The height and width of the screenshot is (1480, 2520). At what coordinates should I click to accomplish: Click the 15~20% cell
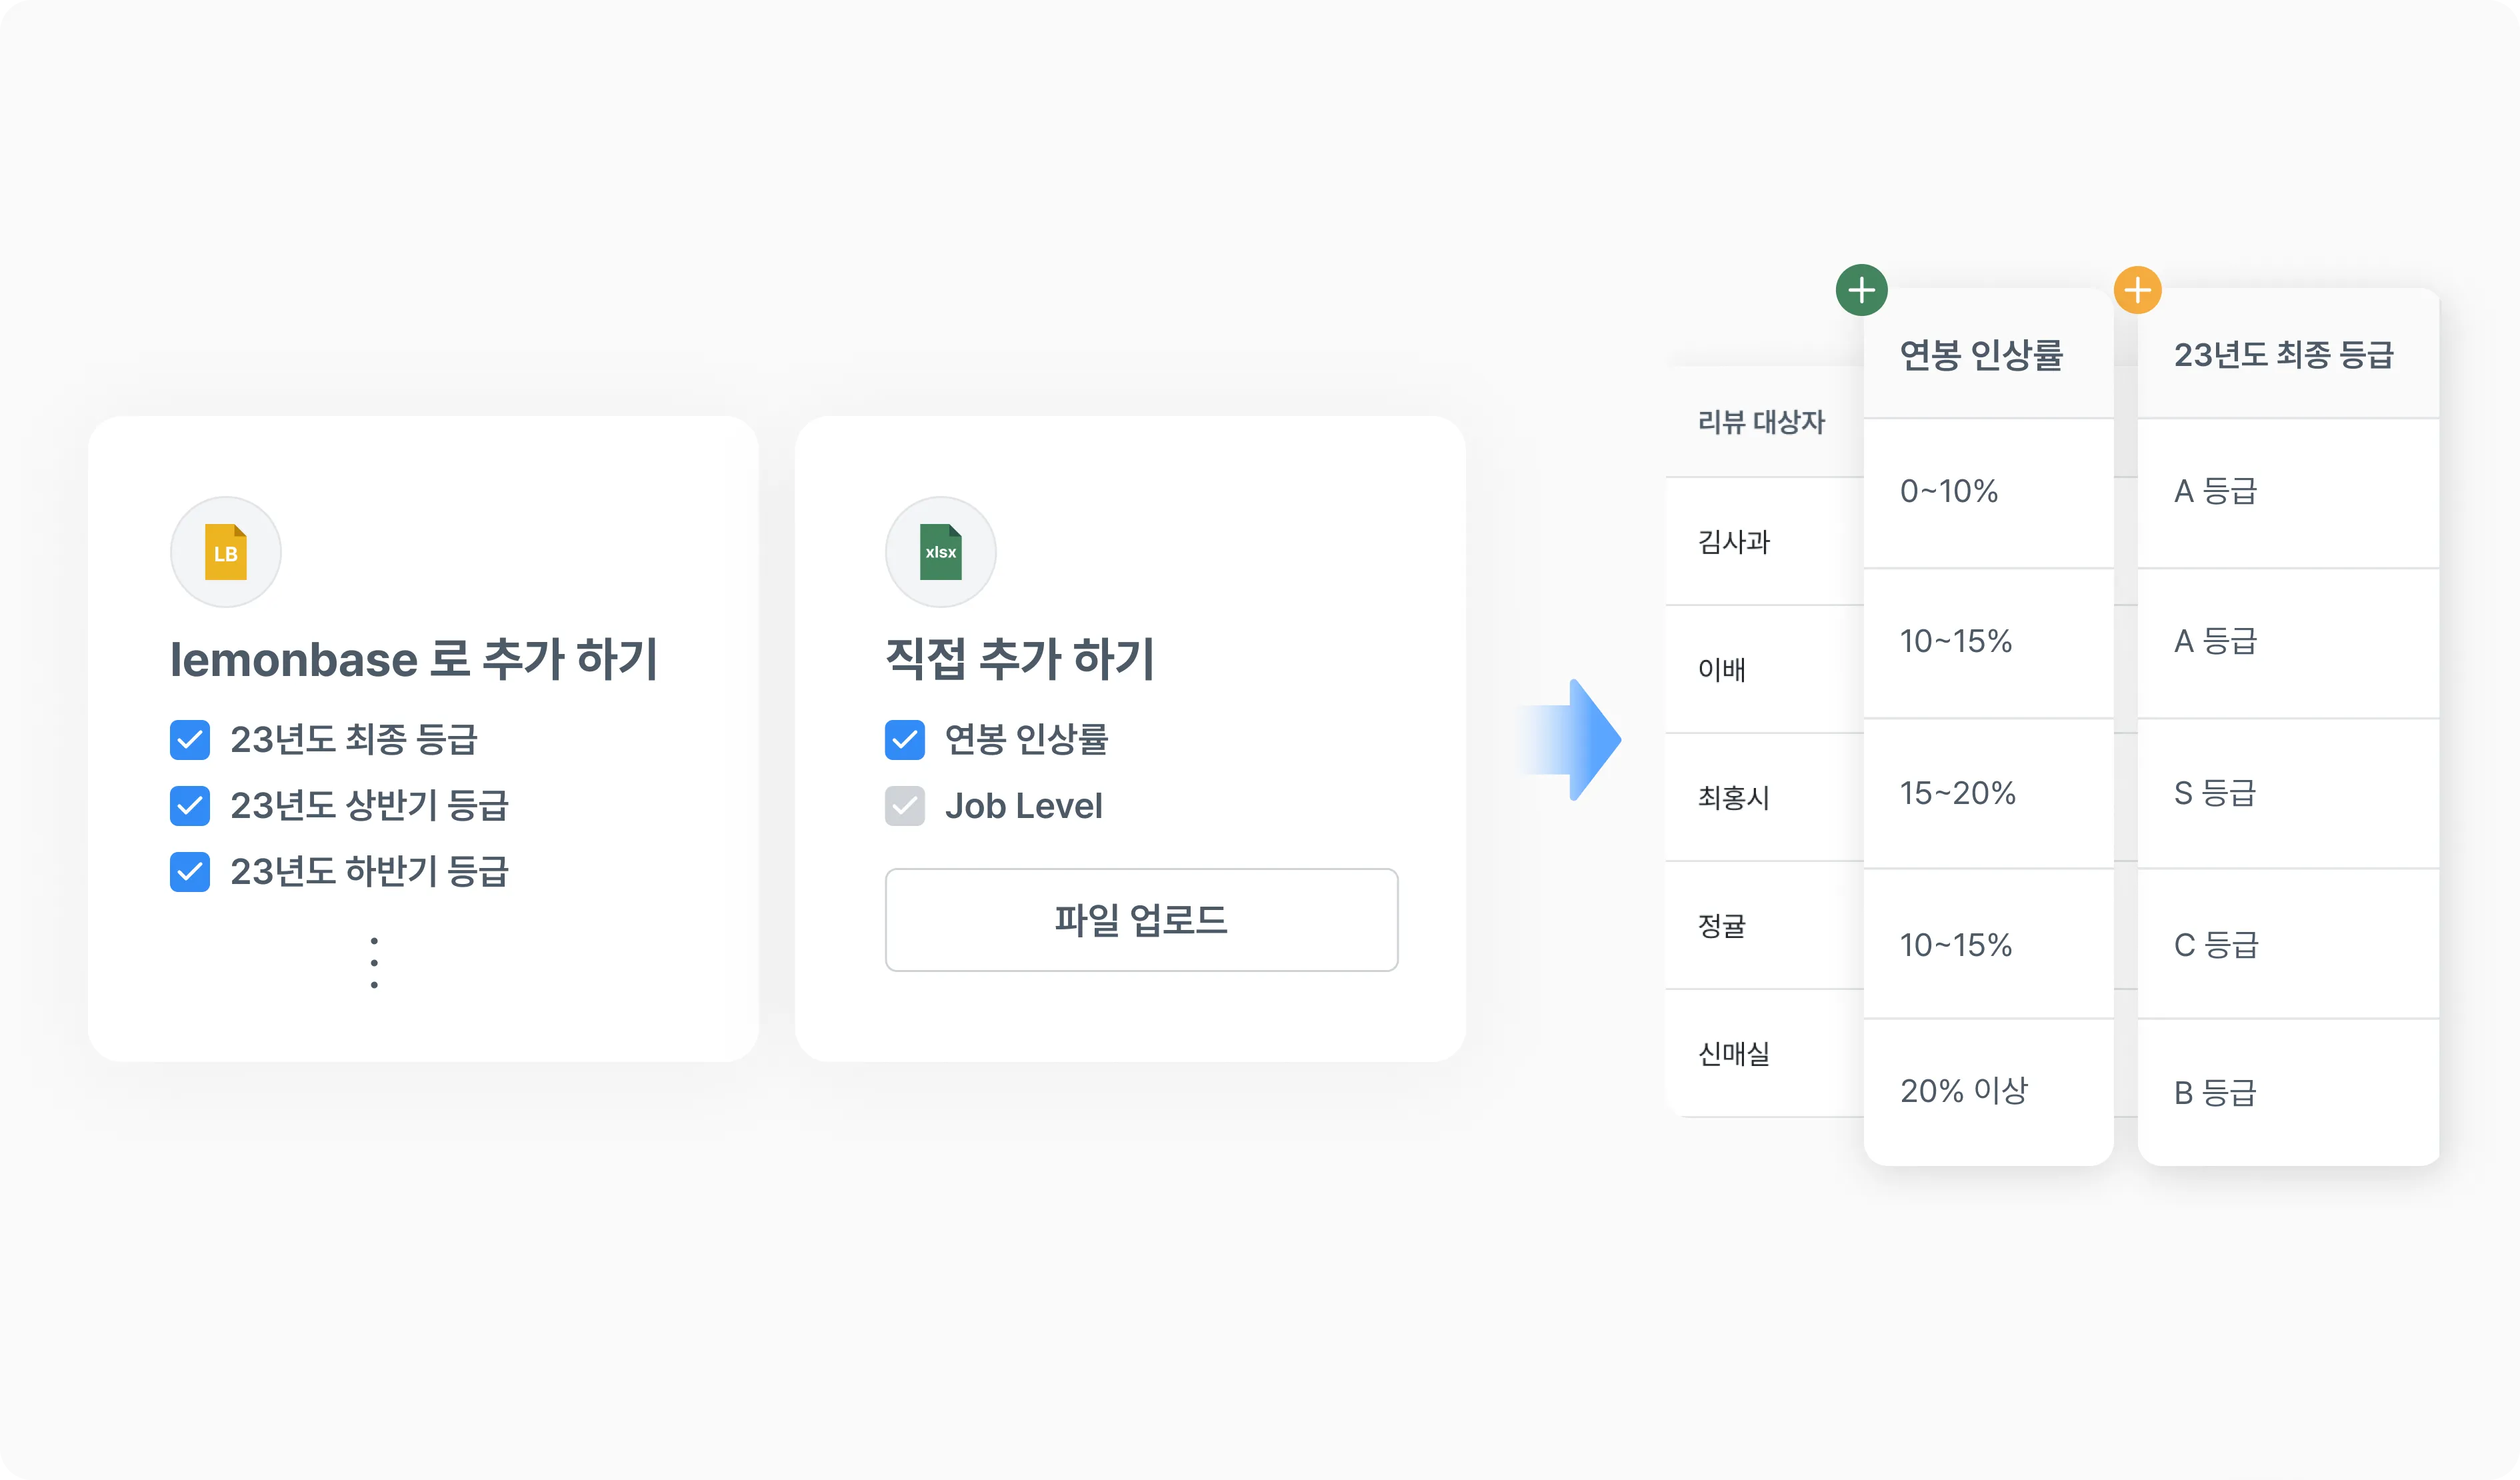1989,794
